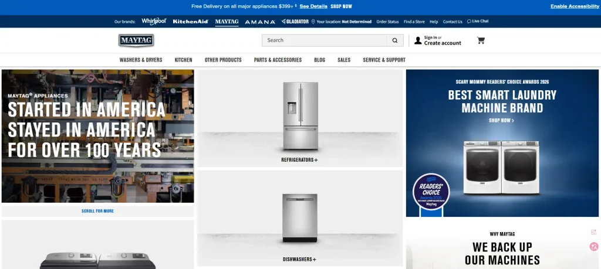Click location Not Determined text
Image resolution: width=601 pixels, height=269 pixels.
tap(356, 22)
